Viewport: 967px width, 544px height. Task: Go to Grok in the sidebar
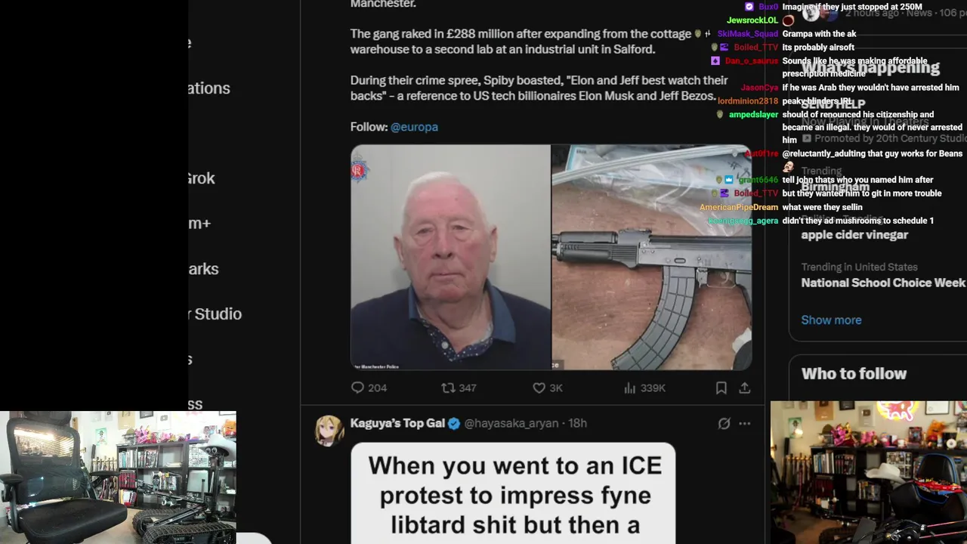pyautogui.click(x=201, y=178)
